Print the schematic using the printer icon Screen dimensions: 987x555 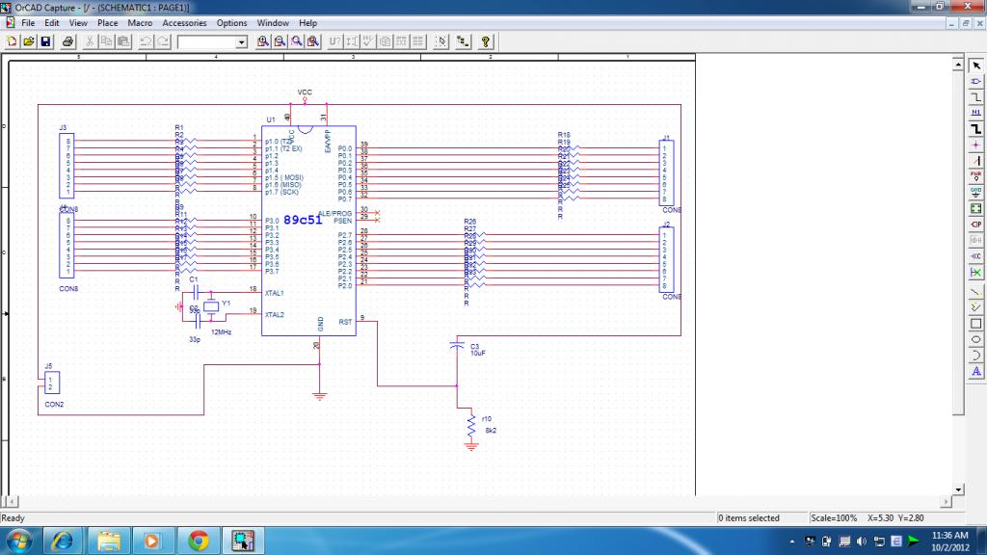[x=68, y=41]
